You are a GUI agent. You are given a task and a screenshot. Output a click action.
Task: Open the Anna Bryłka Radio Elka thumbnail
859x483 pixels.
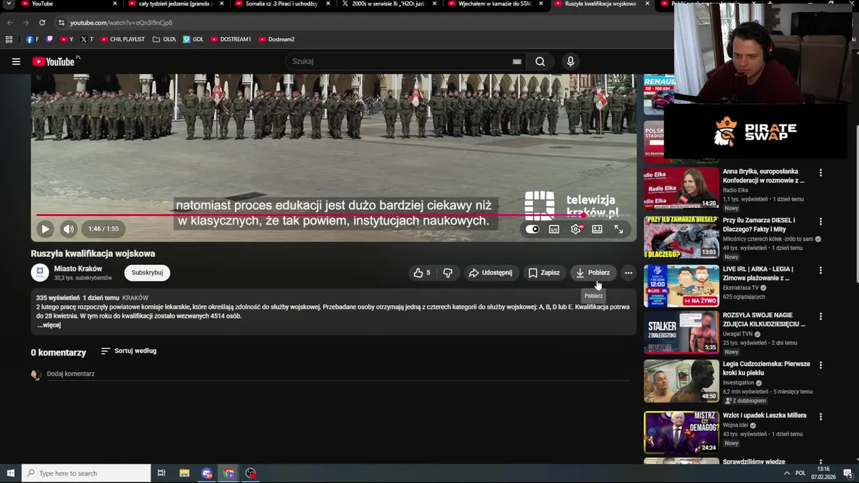tap(681, 187)
